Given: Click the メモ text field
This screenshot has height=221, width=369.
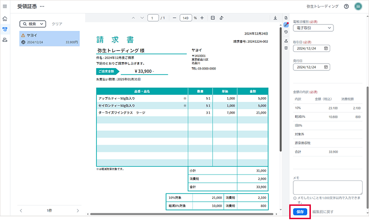Looking at the screenshot, I should coord(327,187).
